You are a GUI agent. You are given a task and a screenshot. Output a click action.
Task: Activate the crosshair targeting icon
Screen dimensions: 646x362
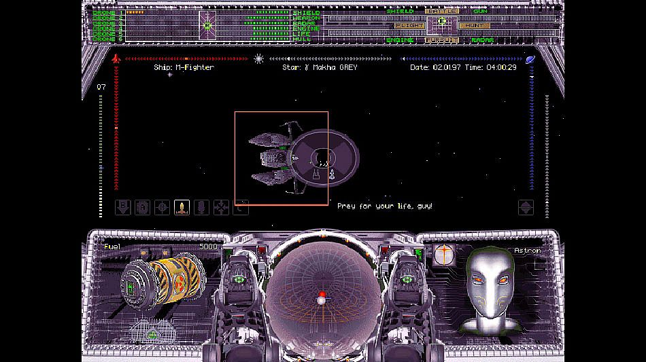pyautogui.click(x=162, y=207)
